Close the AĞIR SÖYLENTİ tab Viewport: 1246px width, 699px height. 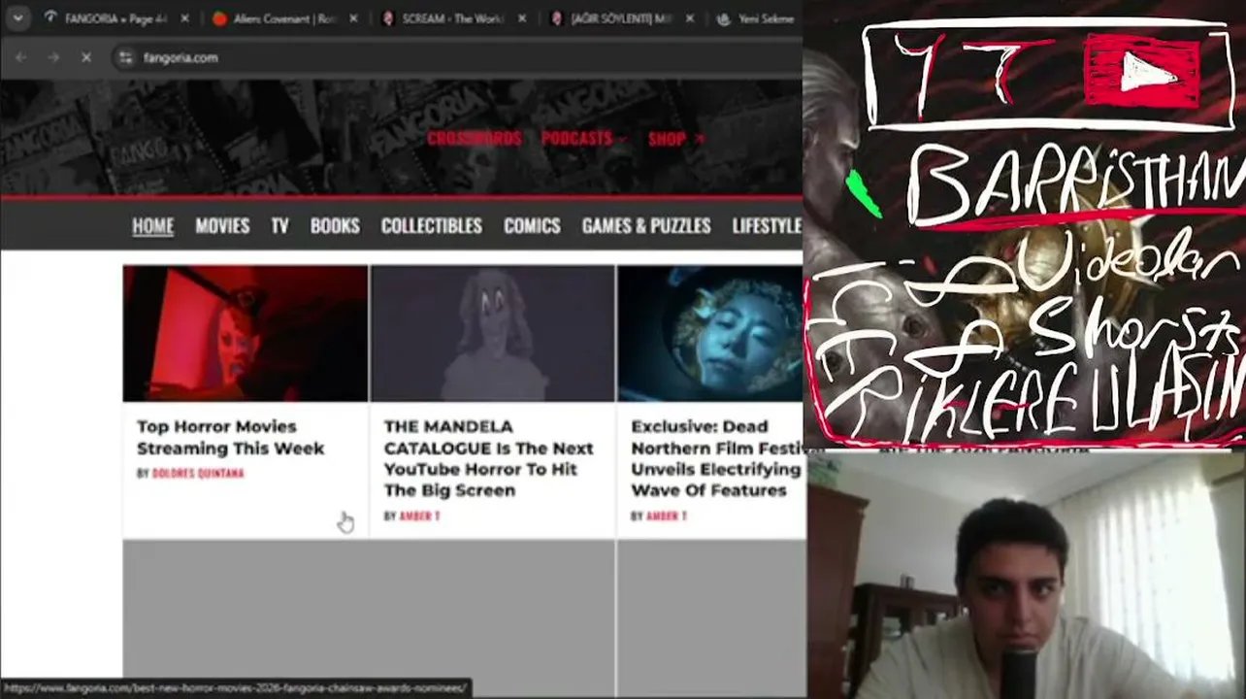tap(689, 18)
